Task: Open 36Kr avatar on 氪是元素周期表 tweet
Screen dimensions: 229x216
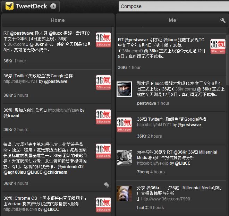Action: (103, 151)
